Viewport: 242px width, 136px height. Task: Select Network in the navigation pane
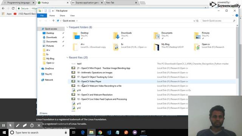(49, 80)
